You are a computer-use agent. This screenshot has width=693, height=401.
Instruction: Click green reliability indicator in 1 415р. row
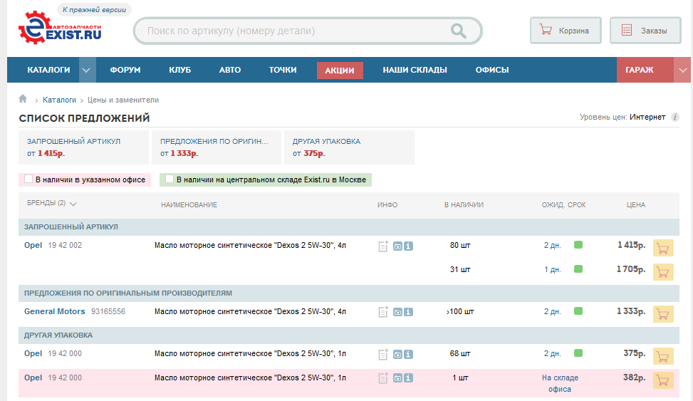pyautogui.click(x=578, y=244)
